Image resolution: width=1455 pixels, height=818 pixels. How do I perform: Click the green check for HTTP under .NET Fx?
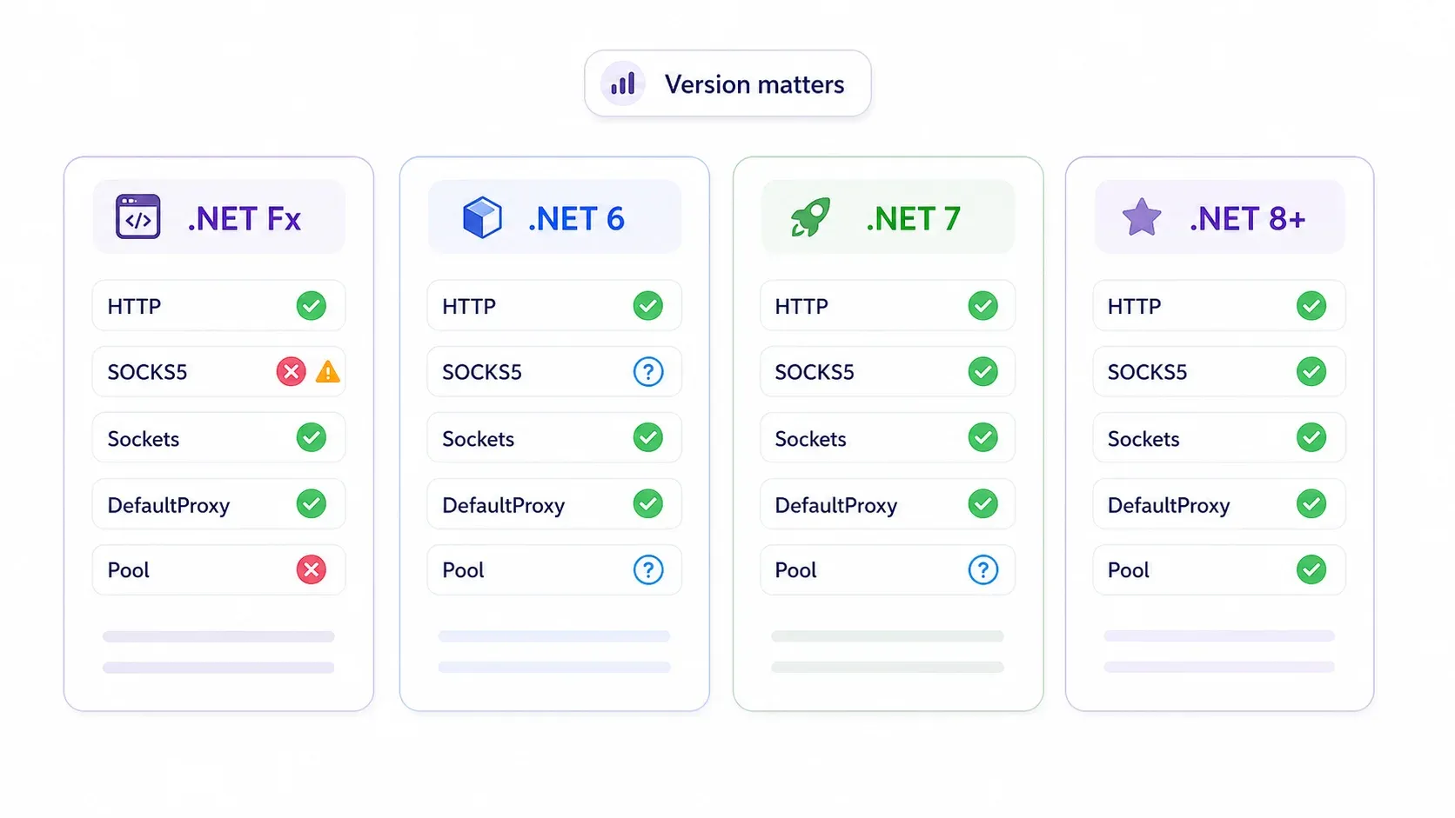click(312, 306)
